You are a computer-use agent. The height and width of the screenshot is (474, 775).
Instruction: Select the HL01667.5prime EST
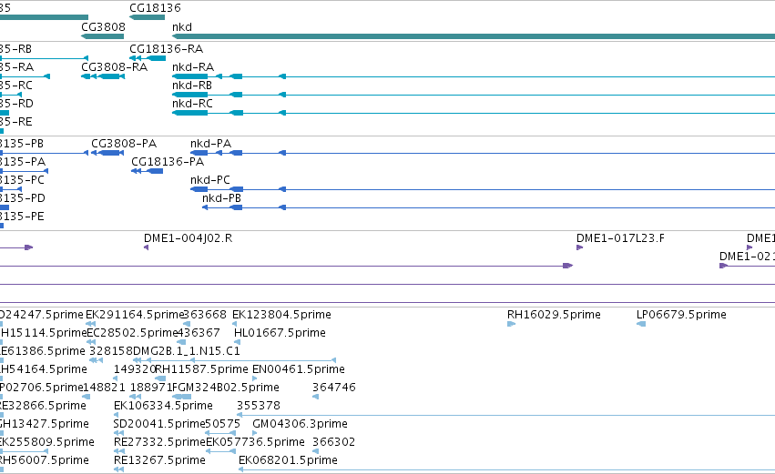point(280,333)
